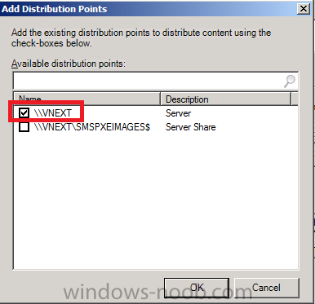Confirm with the OK button

pyautogui.click(x=197, y=288)
